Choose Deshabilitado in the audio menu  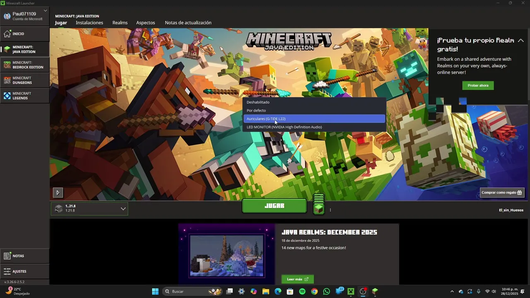click(x=314, y=102)
